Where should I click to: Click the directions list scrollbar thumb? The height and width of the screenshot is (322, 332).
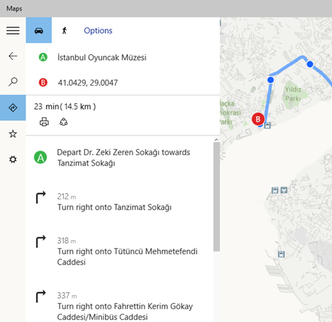217,196
